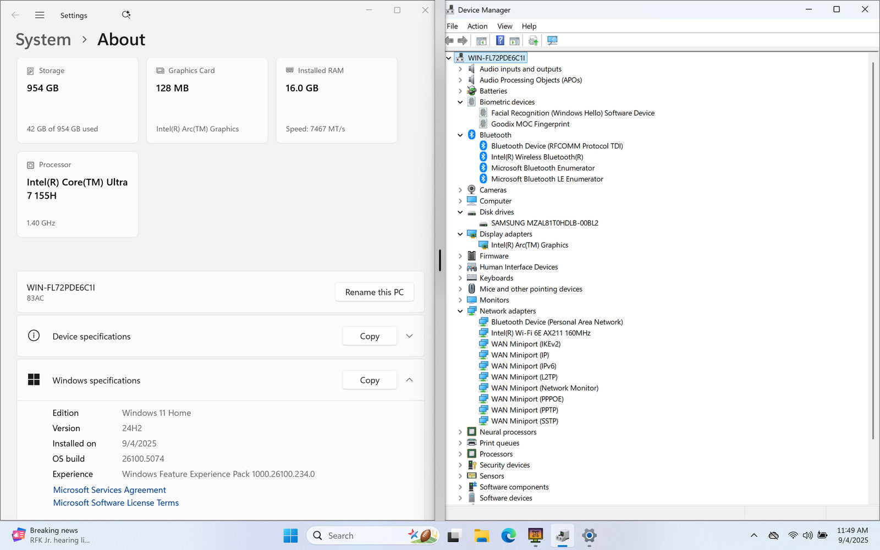Image resolution: width=880 pixels, height=550 pixels.
Task: Open Microsoft Edge from the taskbar
Action: [x=508, y=535]
